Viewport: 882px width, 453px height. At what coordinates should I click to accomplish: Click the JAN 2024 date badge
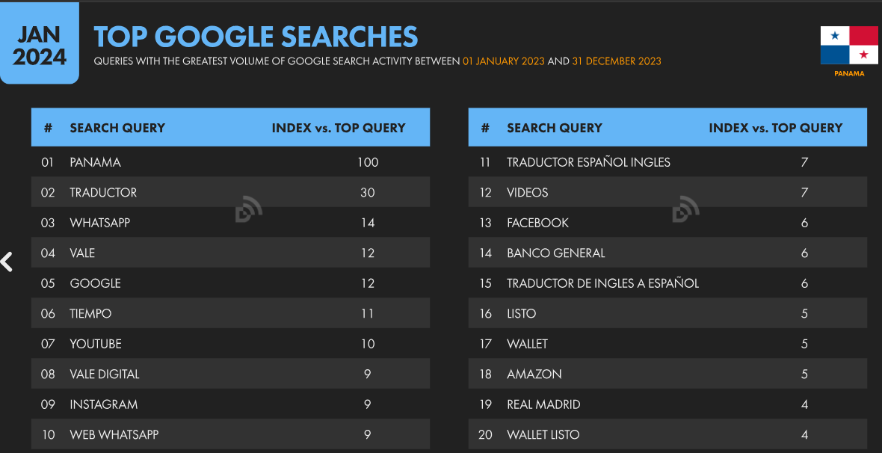(40, 44)
